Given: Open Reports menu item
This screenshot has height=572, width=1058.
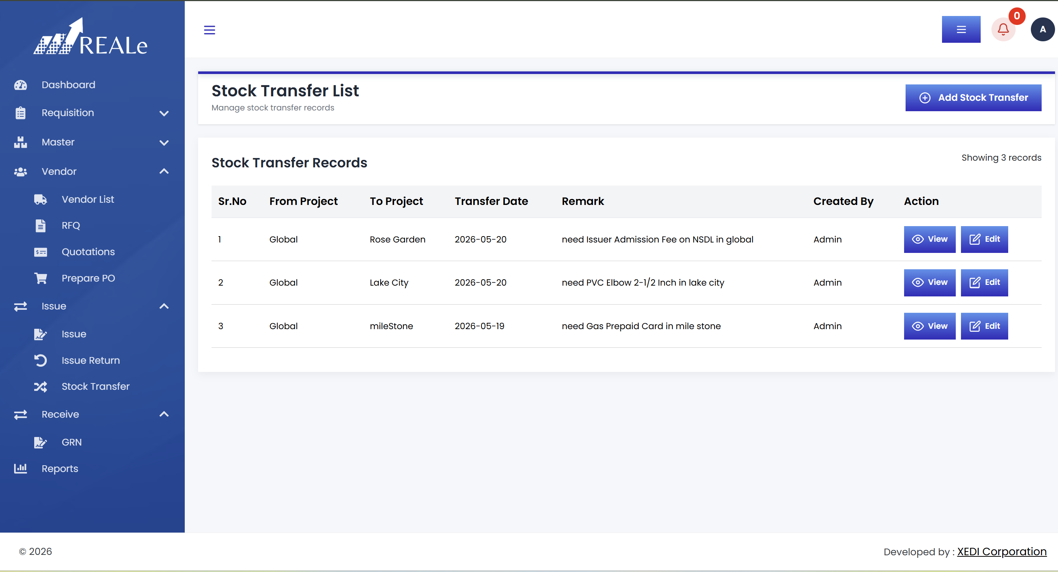Looking at the screenshot, I should click(60, 469).
